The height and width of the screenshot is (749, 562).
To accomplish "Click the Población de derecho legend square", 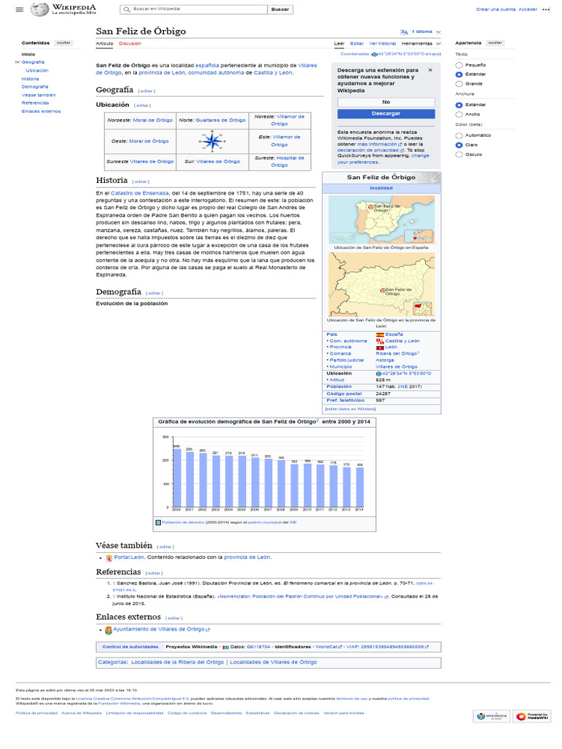I will pyautogui.click(x=158, y=522).
